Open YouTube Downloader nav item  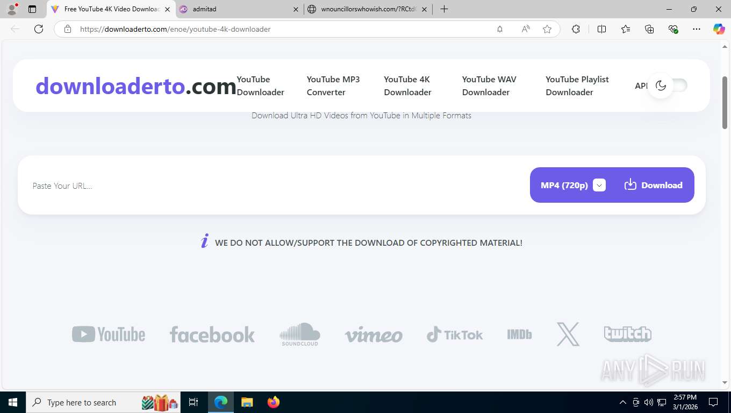[x=261, y=86]
